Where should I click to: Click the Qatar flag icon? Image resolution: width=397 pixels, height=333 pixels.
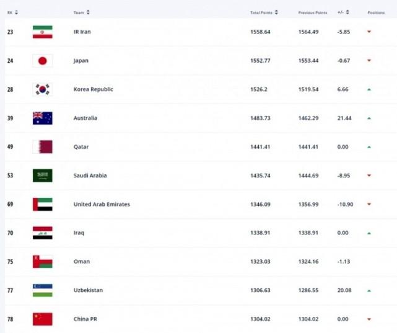coord(42,147)
